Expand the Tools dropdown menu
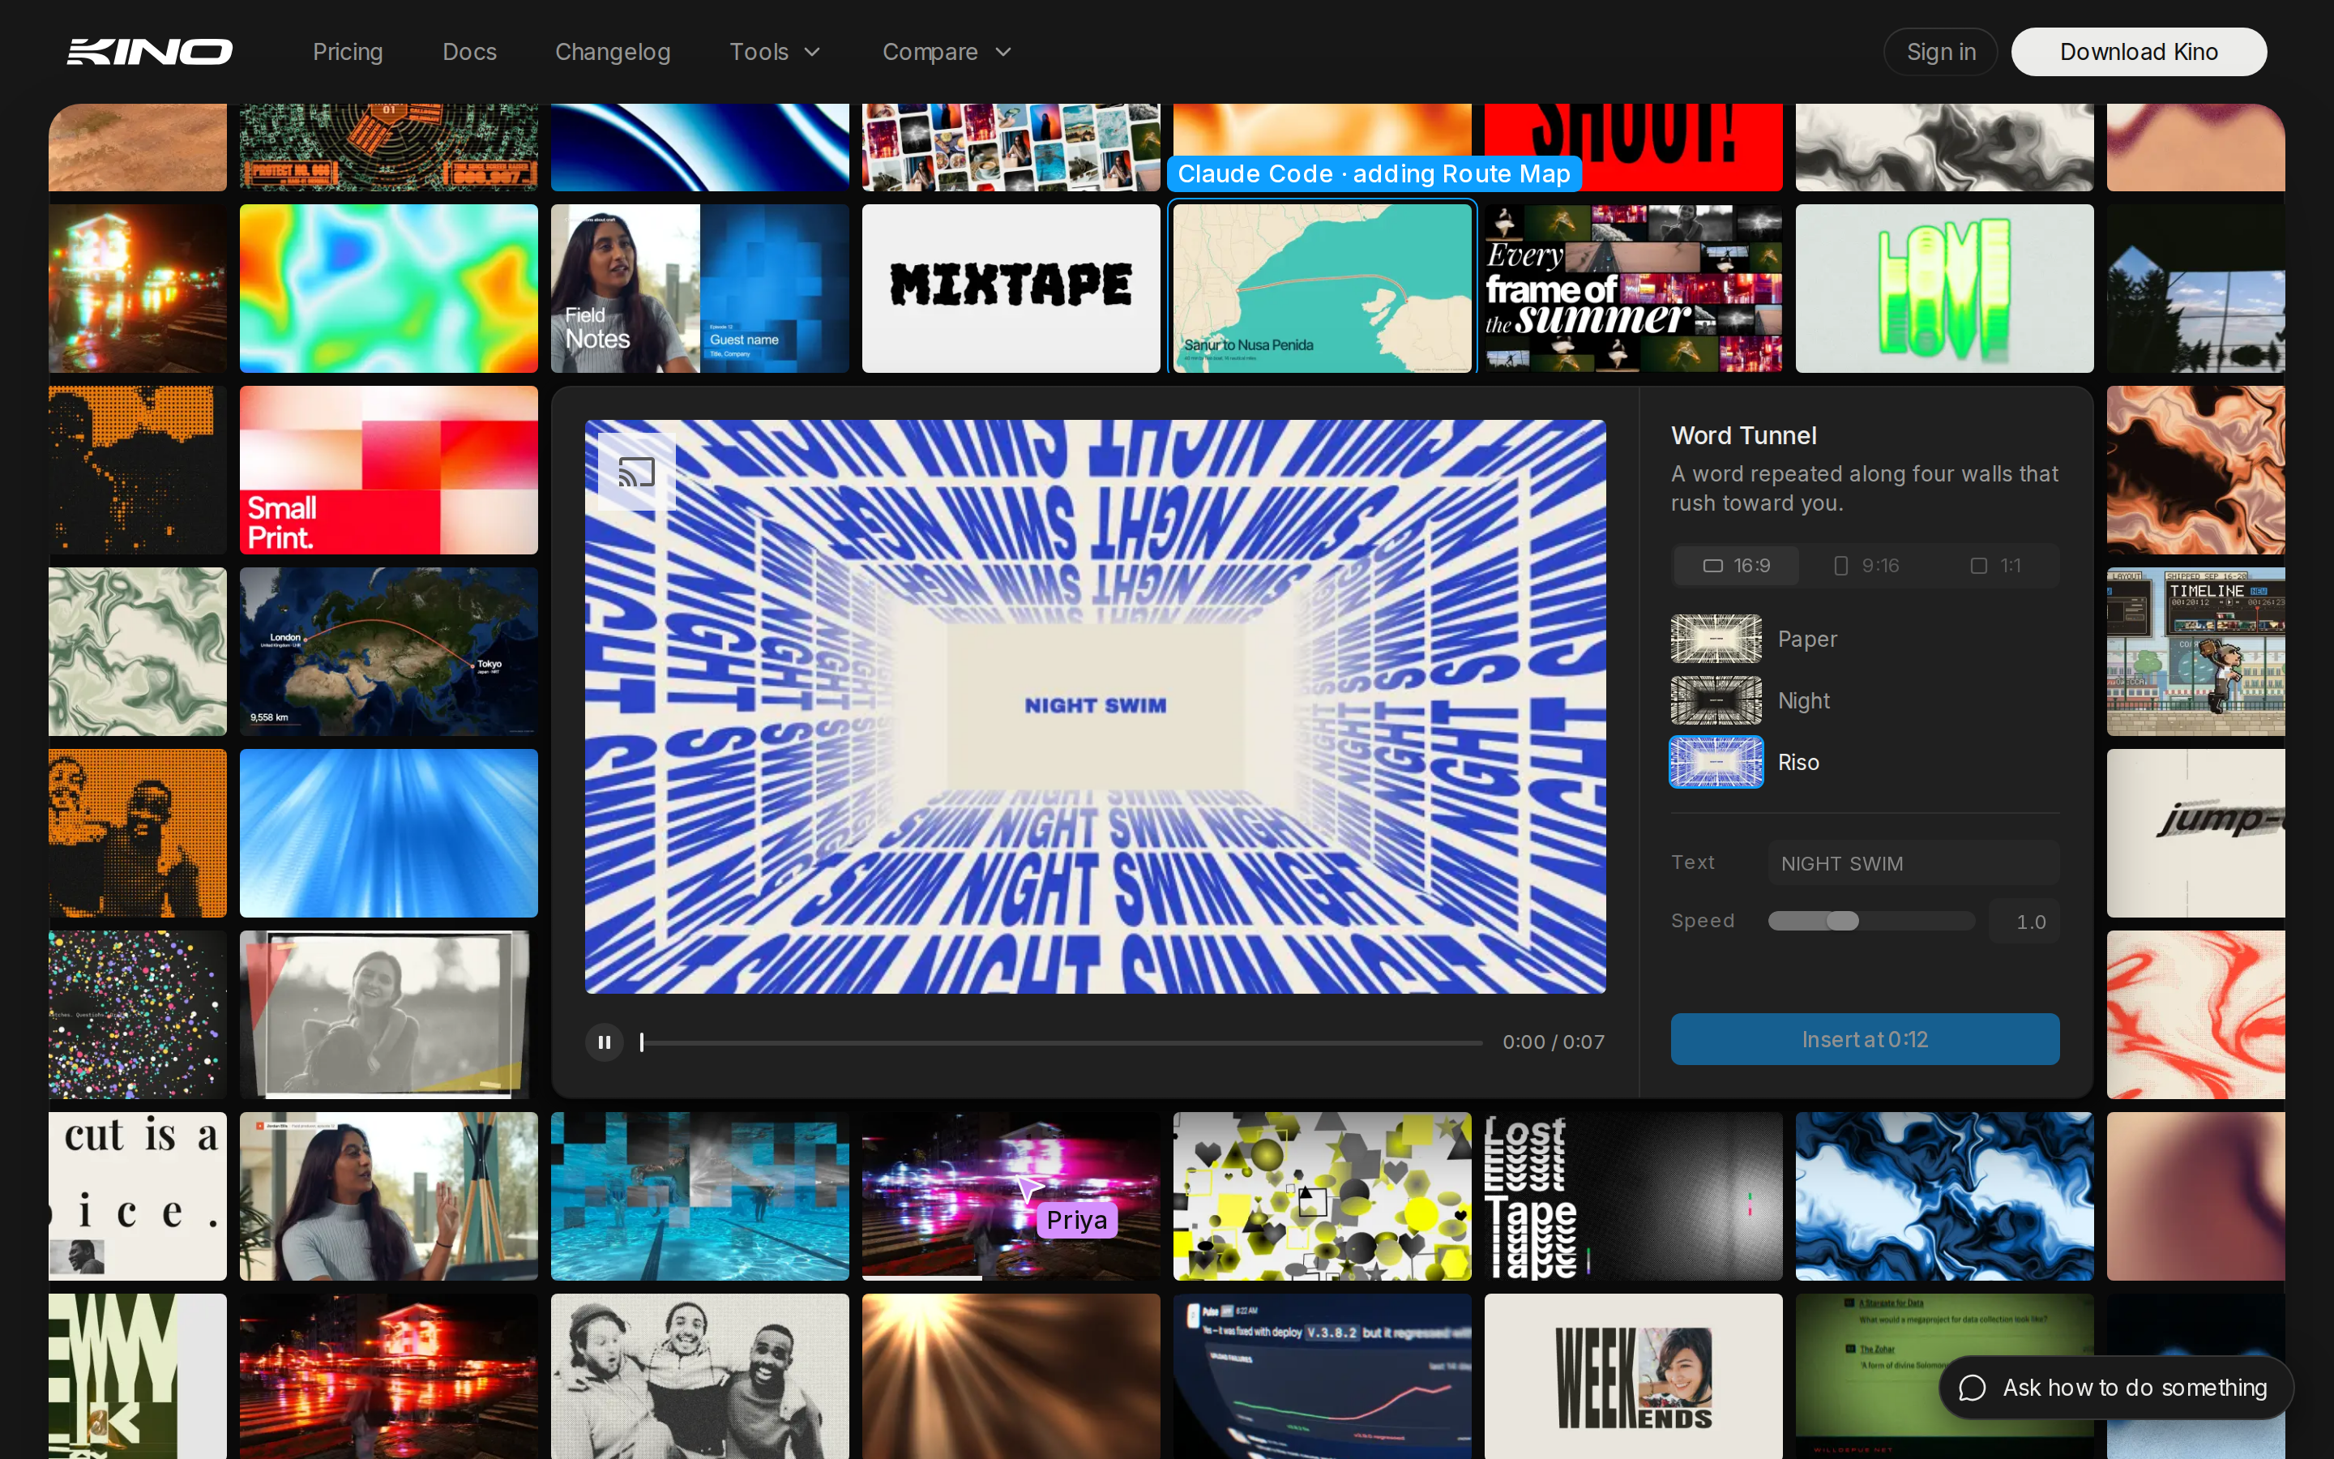The width and height of the screenshot is (2334, 1459). coord(775,52)
